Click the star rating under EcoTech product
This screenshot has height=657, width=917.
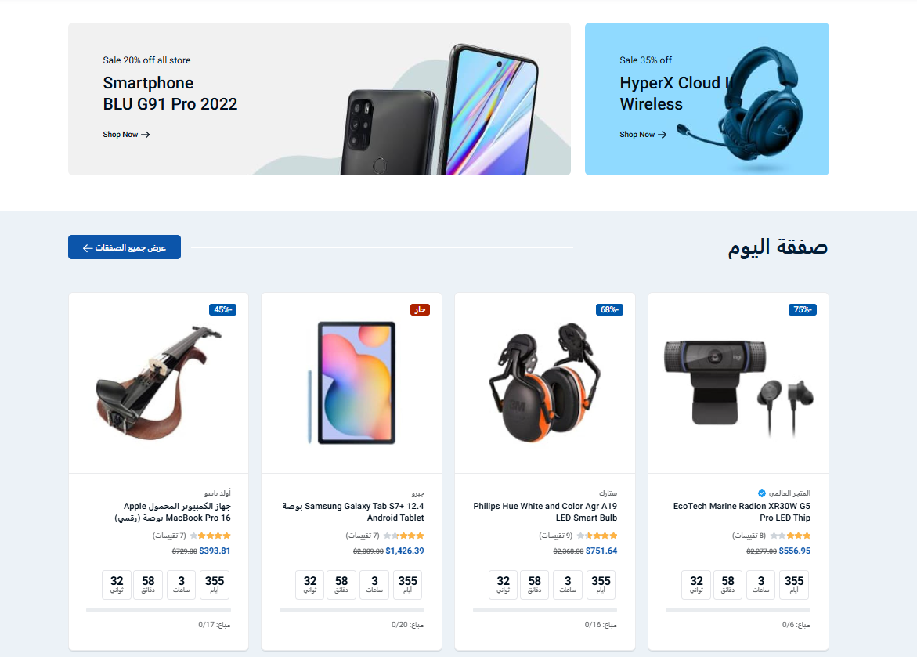790,536
